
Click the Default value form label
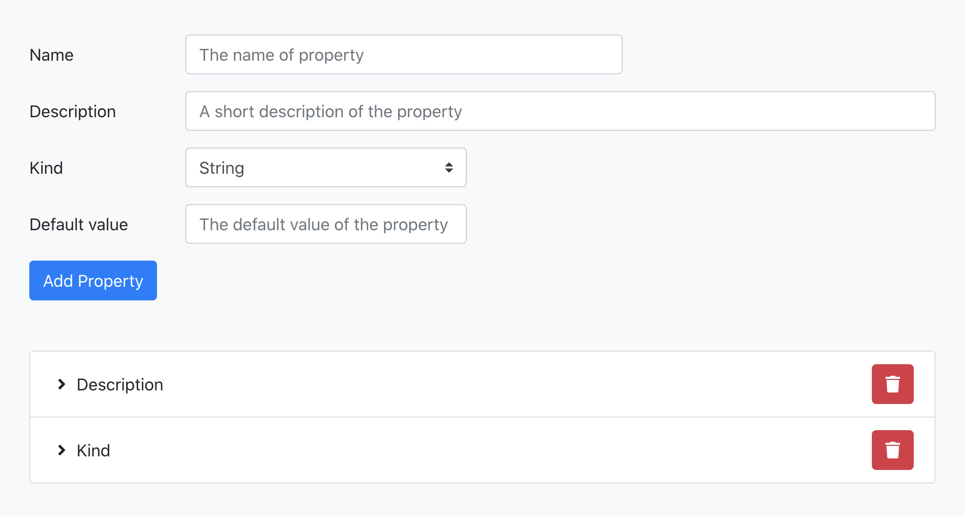click(x=78, y=225)
